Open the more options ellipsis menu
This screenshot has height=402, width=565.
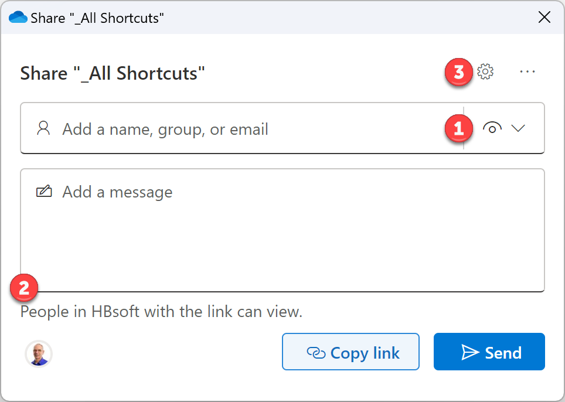point(527,72)
